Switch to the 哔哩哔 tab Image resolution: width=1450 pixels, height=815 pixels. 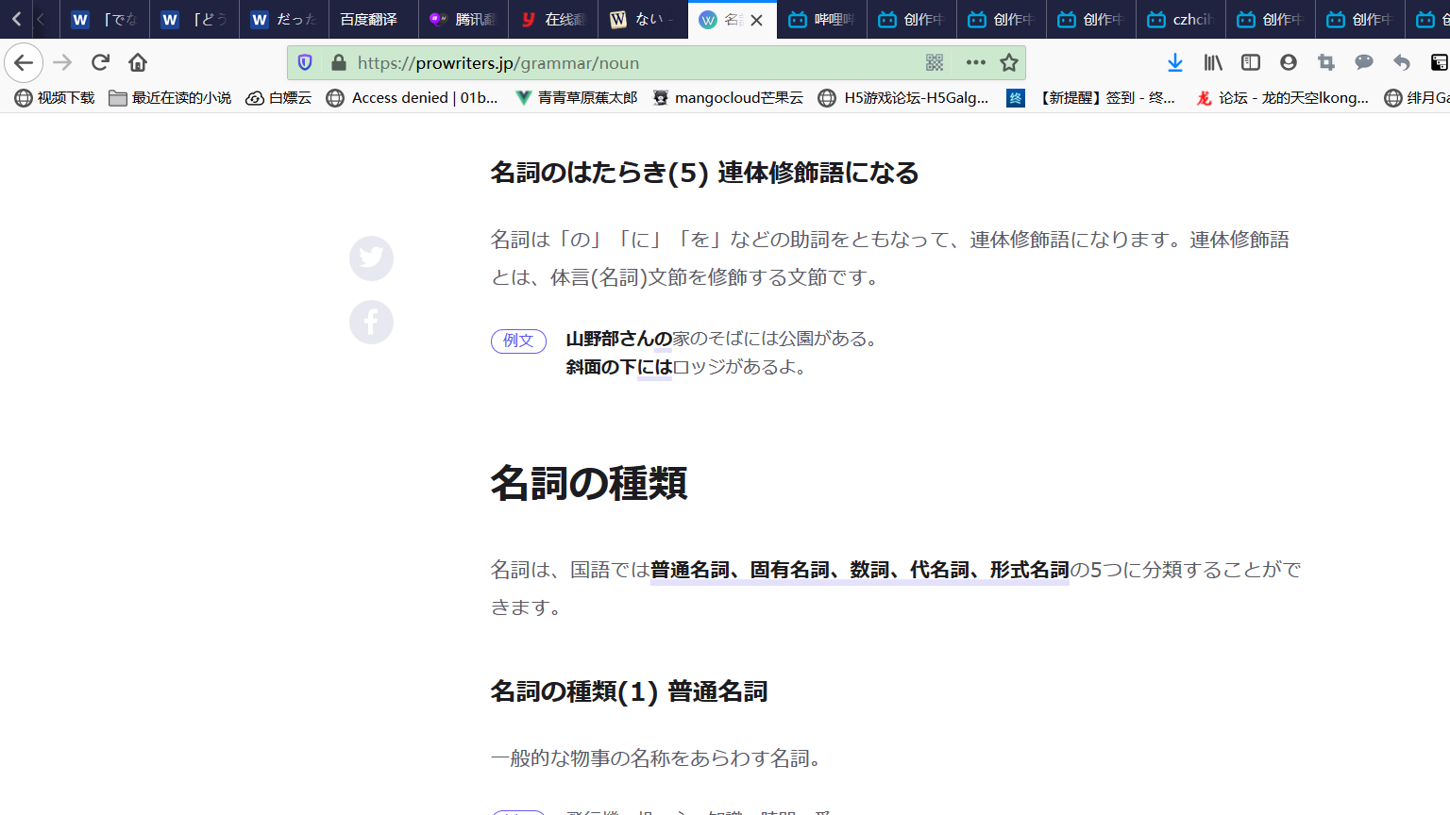[x=822, y=20]
